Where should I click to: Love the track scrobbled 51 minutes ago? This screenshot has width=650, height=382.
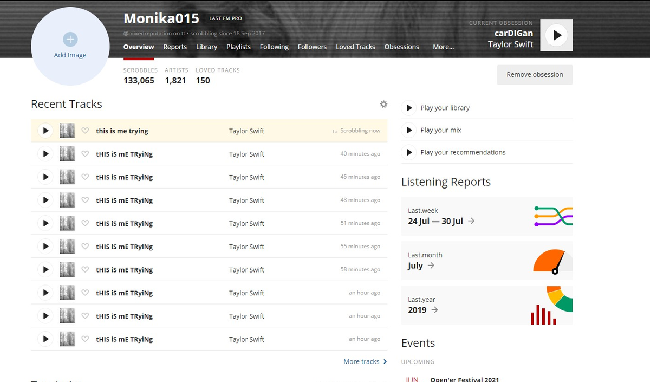[85, 223]
